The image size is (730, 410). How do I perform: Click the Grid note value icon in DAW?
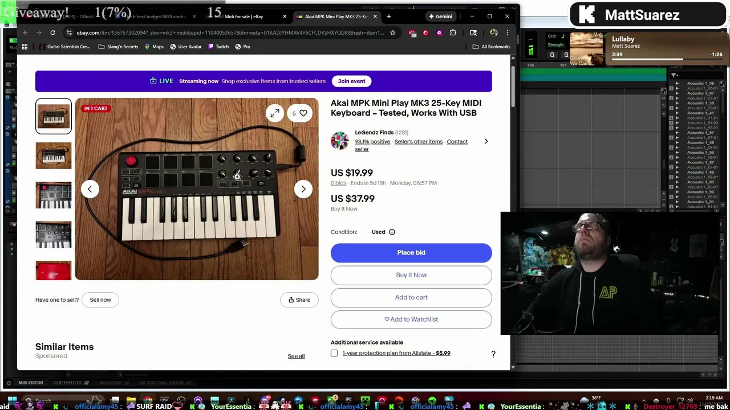coord(563,36)
